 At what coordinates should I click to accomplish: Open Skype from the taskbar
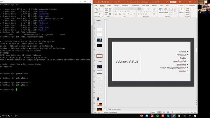tap(168, 116)
